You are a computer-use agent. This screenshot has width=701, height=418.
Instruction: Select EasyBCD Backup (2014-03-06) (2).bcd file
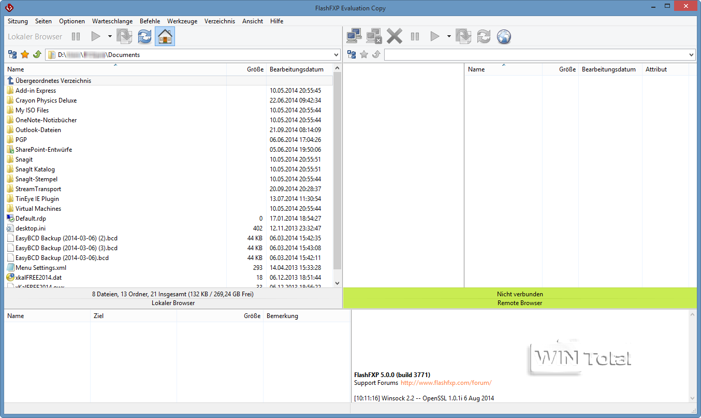169,238
